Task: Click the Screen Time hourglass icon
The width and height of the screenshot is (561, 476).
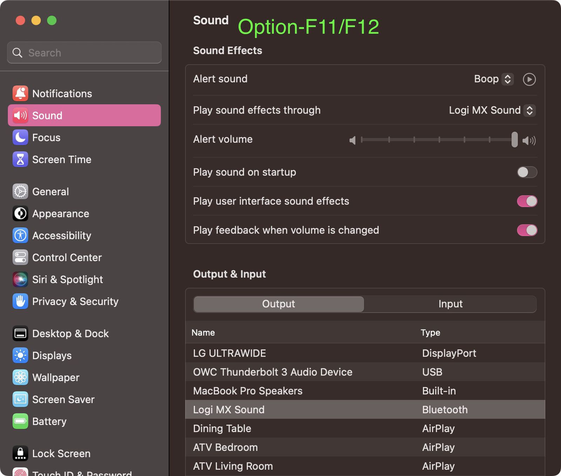Action: click(20, 159)
